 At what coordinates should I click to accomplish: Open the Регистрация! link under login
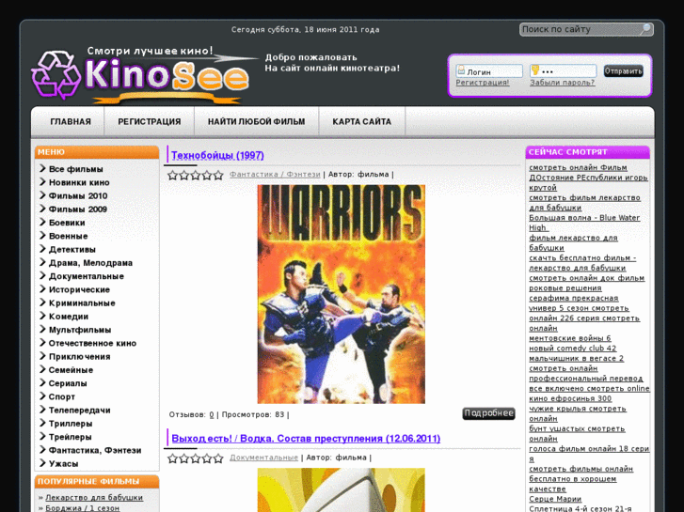coord(483,83)
